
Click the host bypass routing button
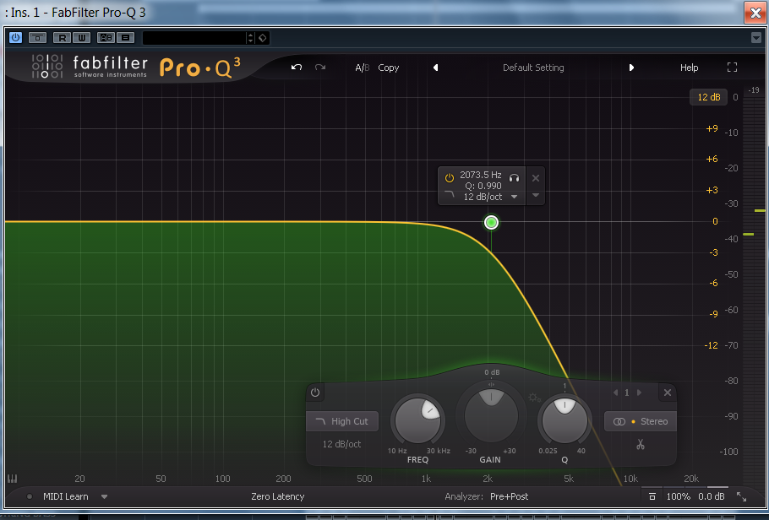click(x=37, y=37)
